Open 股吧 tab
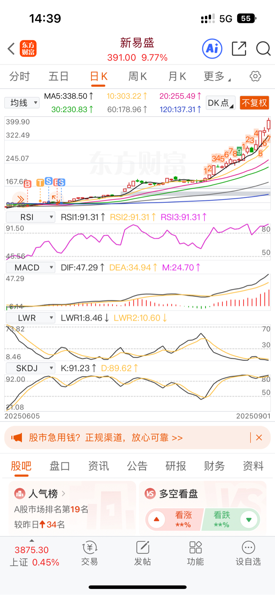This screenshot has width=275, height=595. coord(21,466)
